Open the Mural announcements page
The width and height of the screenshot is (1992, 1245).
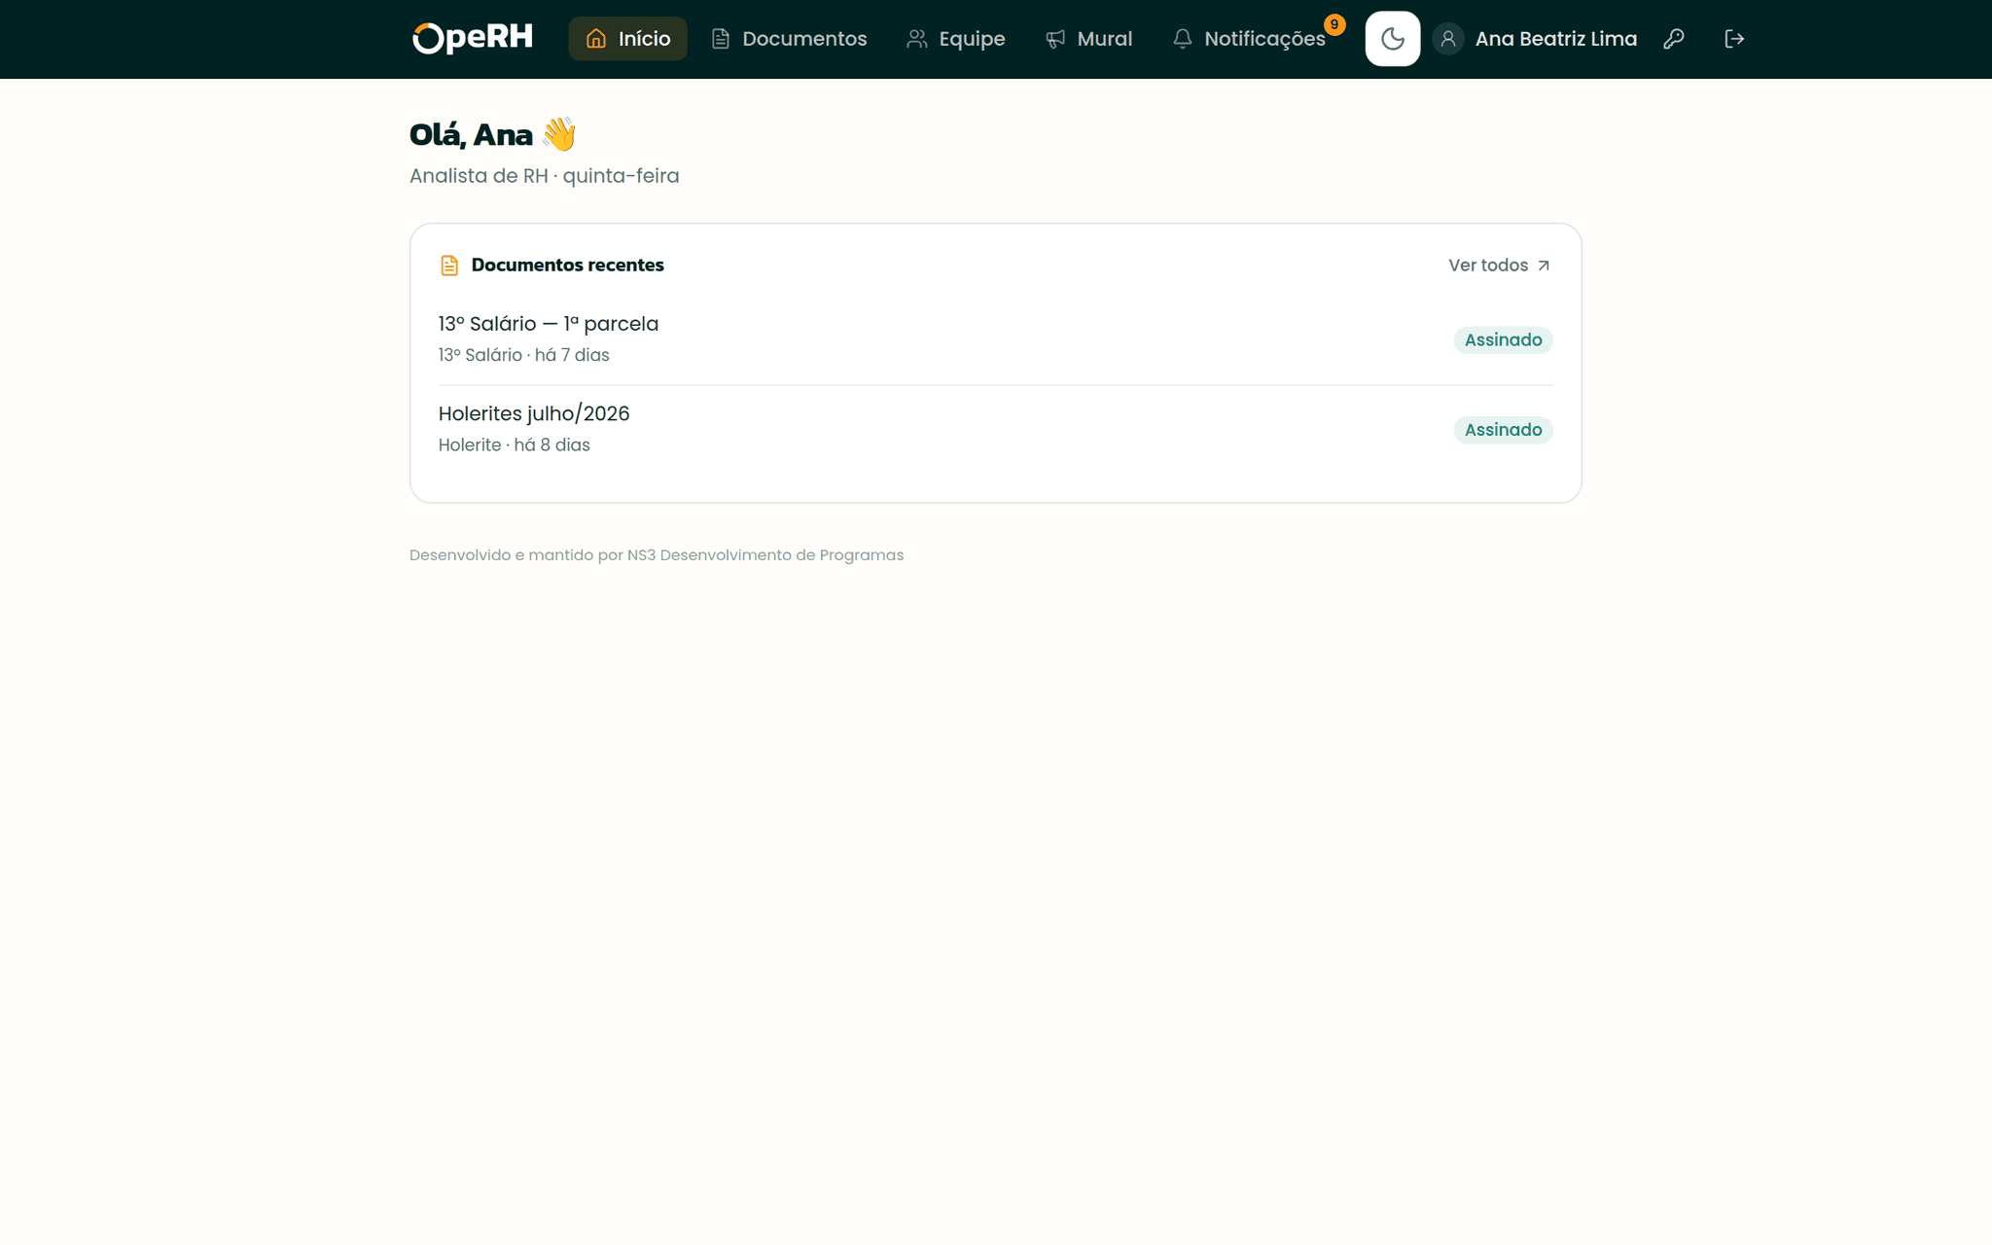[1088, 39]
